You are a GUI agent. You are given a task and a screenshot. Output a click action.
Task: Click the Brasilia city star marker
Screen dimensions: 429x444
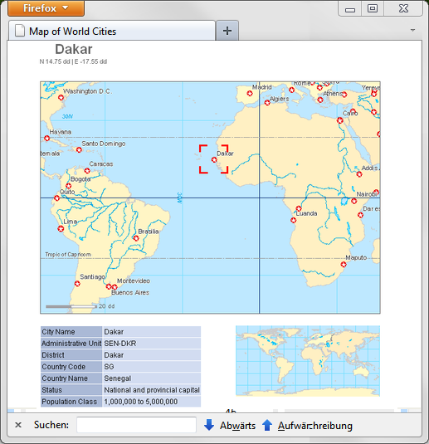tap(136, 238)
